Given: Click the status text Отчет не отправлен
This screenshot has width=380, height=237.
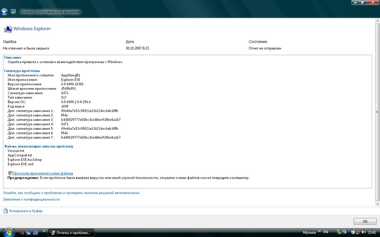Looking at the screenshot, I should pyautogui.click(x=265, y=48).
